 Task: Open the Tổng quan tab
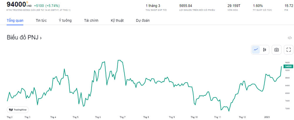(15, 21)
